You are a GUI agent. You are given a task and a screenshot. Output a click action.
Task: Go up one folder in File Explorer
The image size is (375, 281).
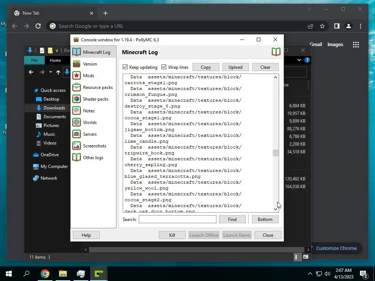pos(58,72)
